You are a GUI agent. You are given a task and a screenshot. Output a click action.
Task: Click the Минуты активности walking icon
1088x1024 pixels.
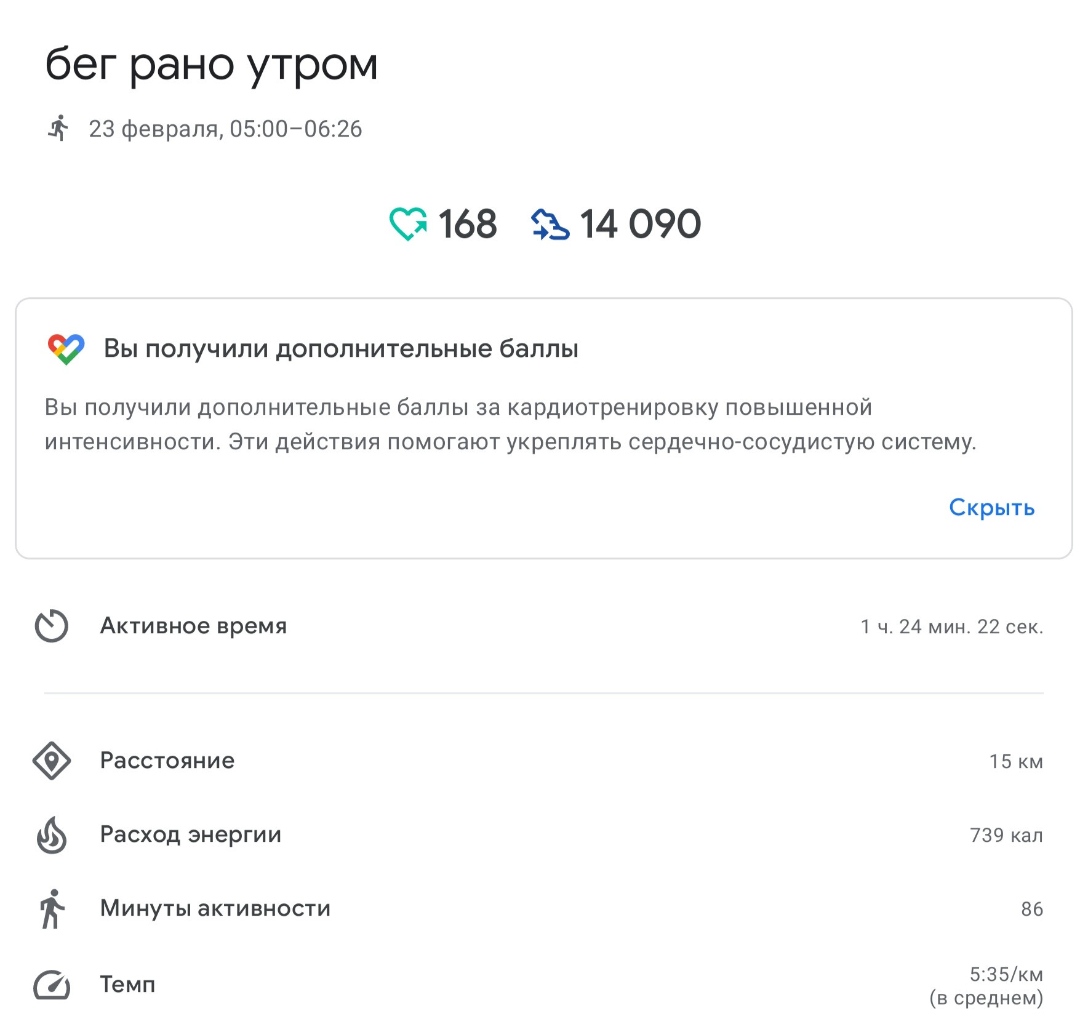[52, 909]
